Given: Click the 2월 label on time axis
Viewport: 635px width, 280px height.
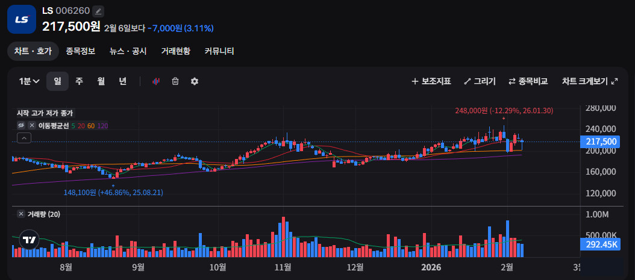Looking at the screenshot, I should (507, 267).
